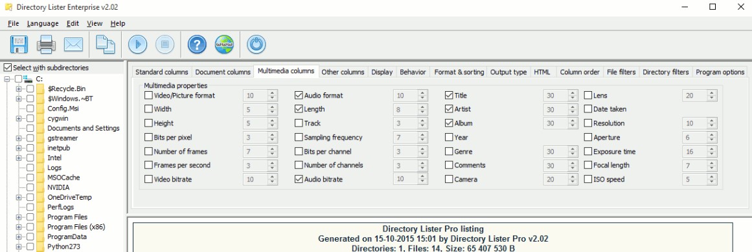
Task: Enable the Video/Picture format checkbox
Action: pos(149,95)
